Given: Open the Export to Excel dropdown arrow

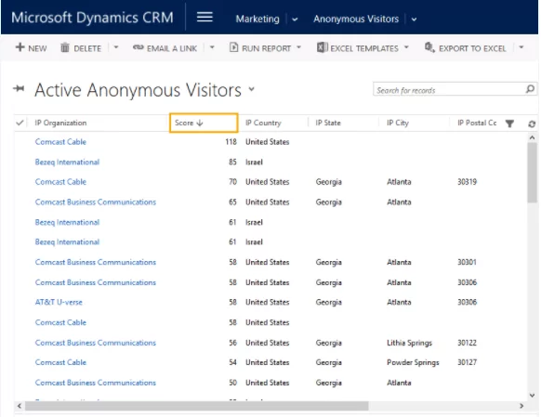Looking at the screenshot, I should [x=521, y=47].
